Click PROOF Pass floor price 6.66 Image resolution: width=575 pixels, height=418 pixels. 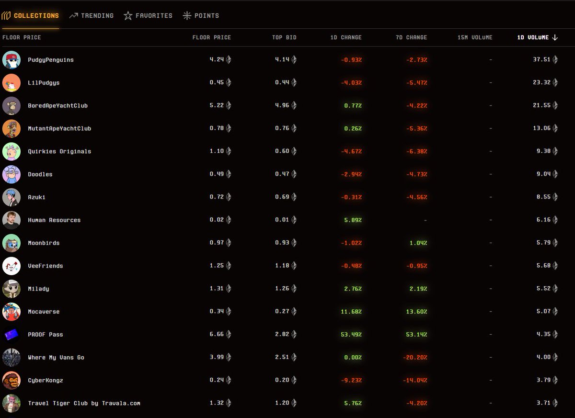217,335
